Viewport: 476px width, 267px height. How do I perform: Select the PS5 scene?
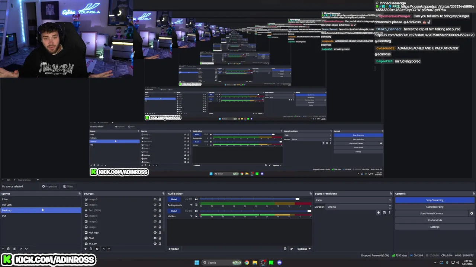(41, 216)
